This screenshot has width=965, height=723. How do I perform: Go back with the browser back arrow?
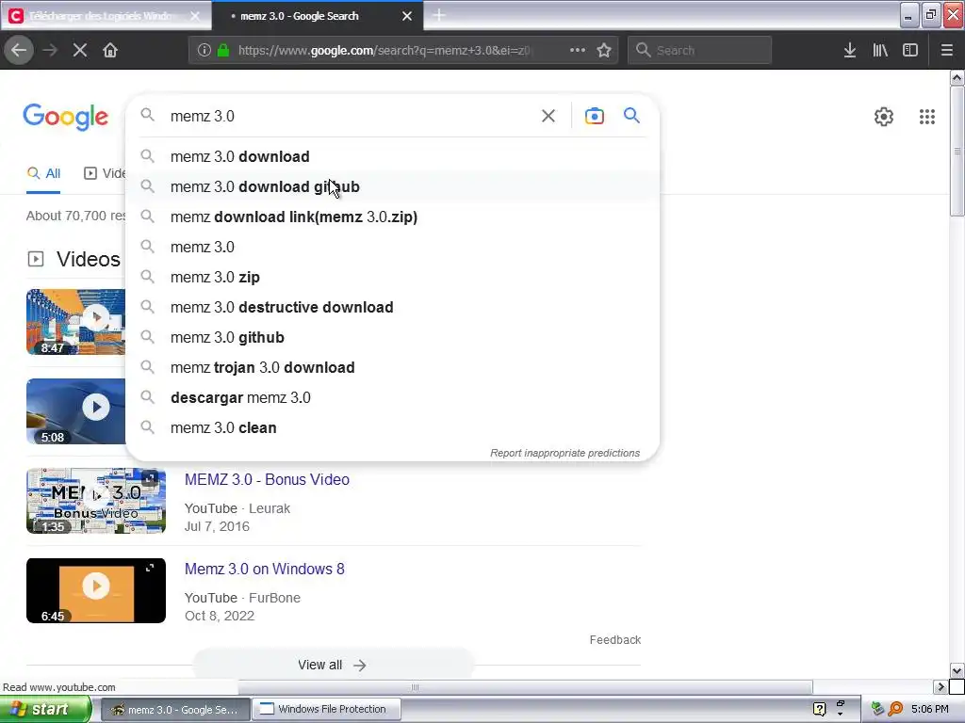(19, 50)
